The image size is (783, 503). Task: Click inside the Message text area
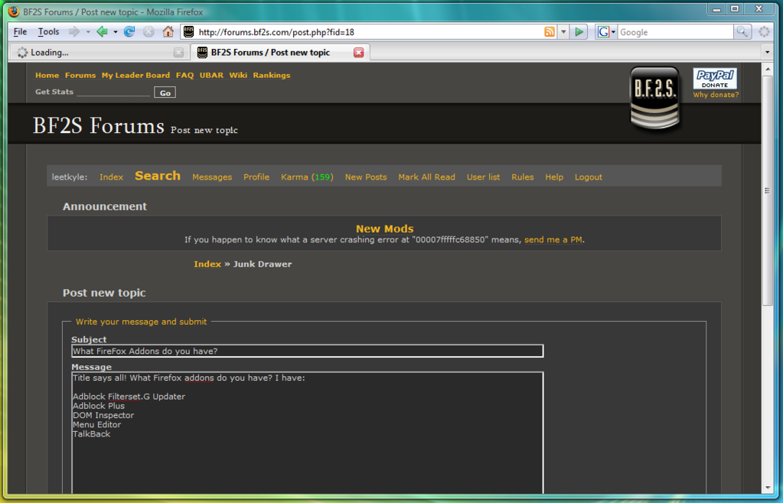(x=307, y=433)
